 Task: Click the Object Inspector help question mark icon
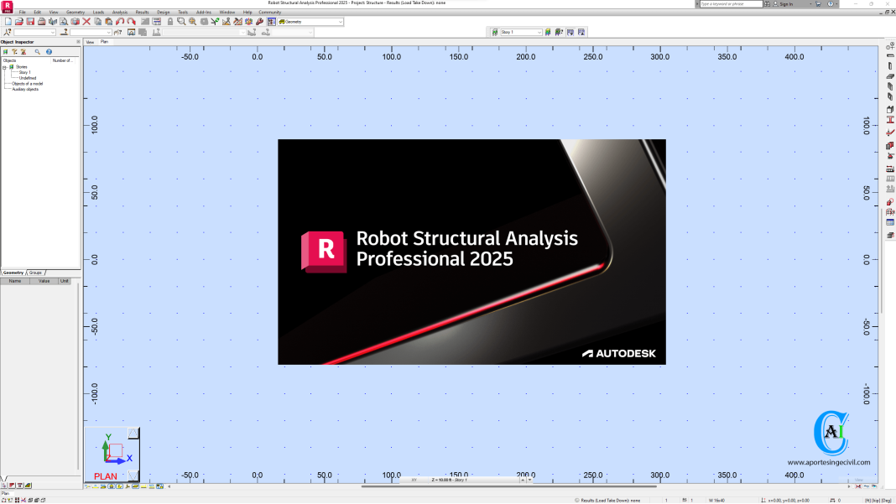point(49,51)
